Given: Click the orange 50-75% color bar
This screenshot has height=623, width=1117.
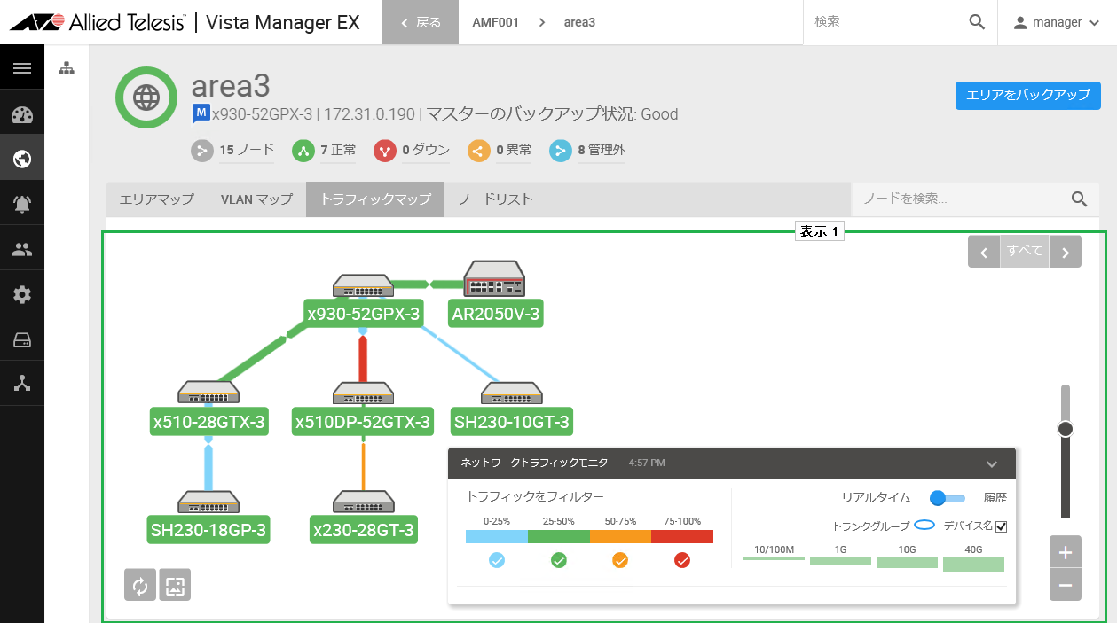Looking at the screenshot, I should click(x=620, y=536).
